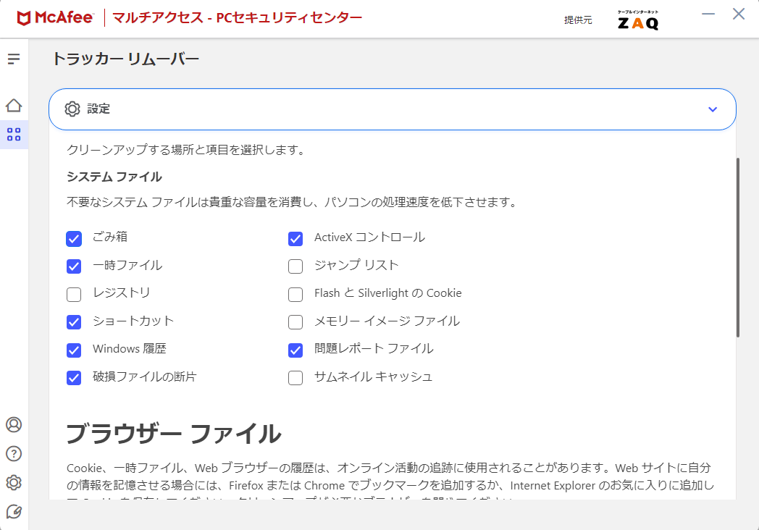
Task: Go to Home via house icon
Action: (x=14, y=105)
